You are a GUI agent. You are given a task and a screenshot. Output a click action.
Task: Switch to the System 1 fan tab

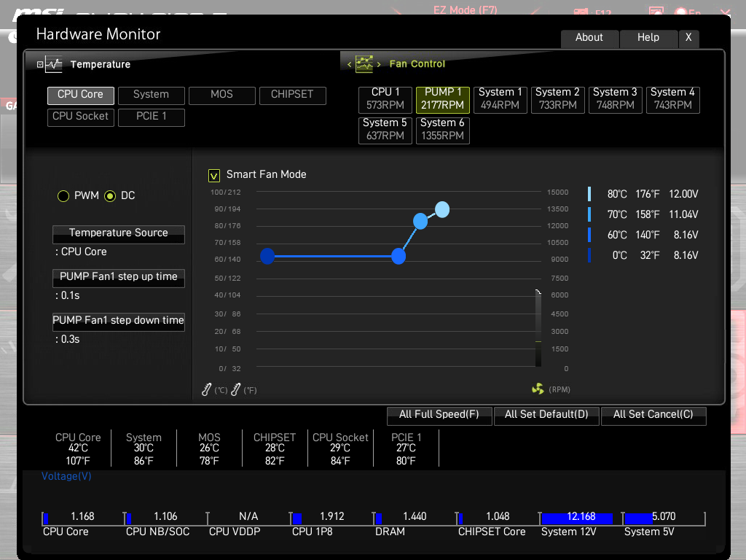(x=500, y=99)
